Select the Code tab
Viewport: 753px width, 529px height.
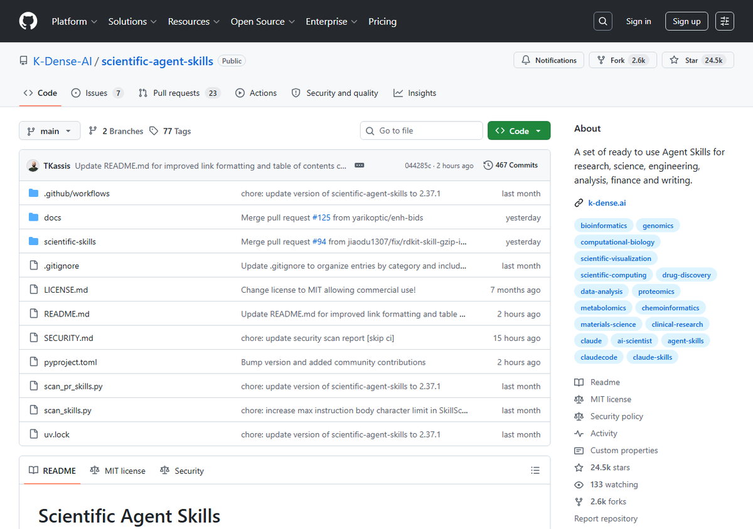coord(40,93)
